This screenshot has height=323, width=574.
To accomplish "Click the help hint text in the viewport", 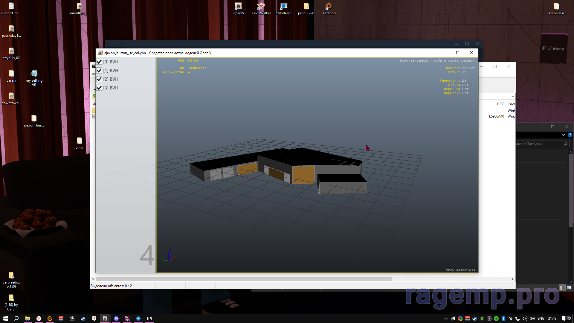I will 437,61.
